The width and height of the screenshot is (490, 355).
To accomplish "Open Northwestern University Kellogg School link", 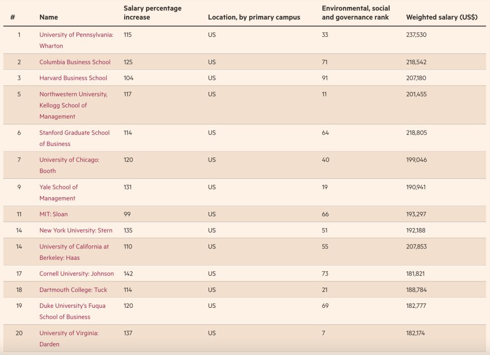I will pyautogui.click(x=73, y=94).
